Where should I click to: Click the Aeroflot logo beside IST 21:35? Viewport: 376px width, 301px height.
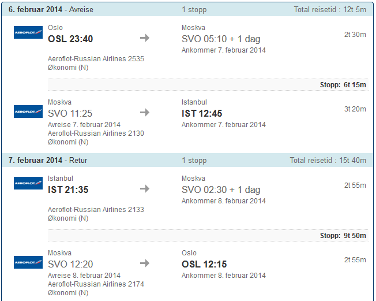[x=28, y=184]
